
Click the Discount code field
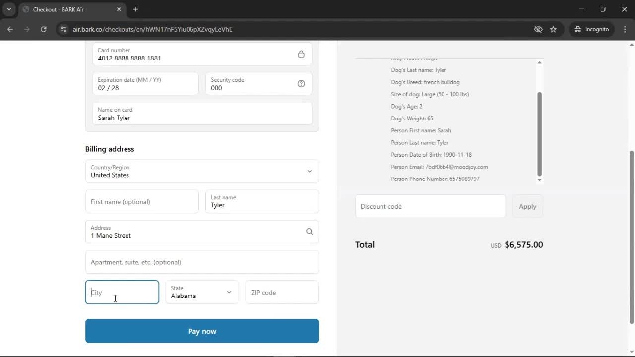click(x=431, y=206)
